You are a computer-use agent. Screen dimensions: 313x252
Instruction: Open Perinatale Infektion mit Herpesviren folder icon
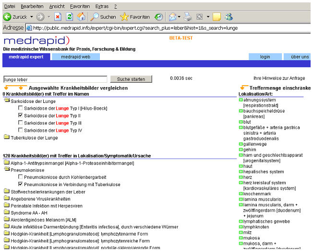pyautogui.click(x=7, y=205)
